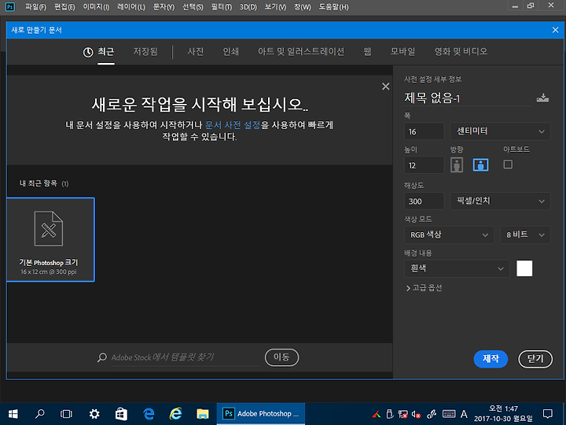Click the 폭 width input field
Viewport: 566px width, 425px height.
[424, 131]
